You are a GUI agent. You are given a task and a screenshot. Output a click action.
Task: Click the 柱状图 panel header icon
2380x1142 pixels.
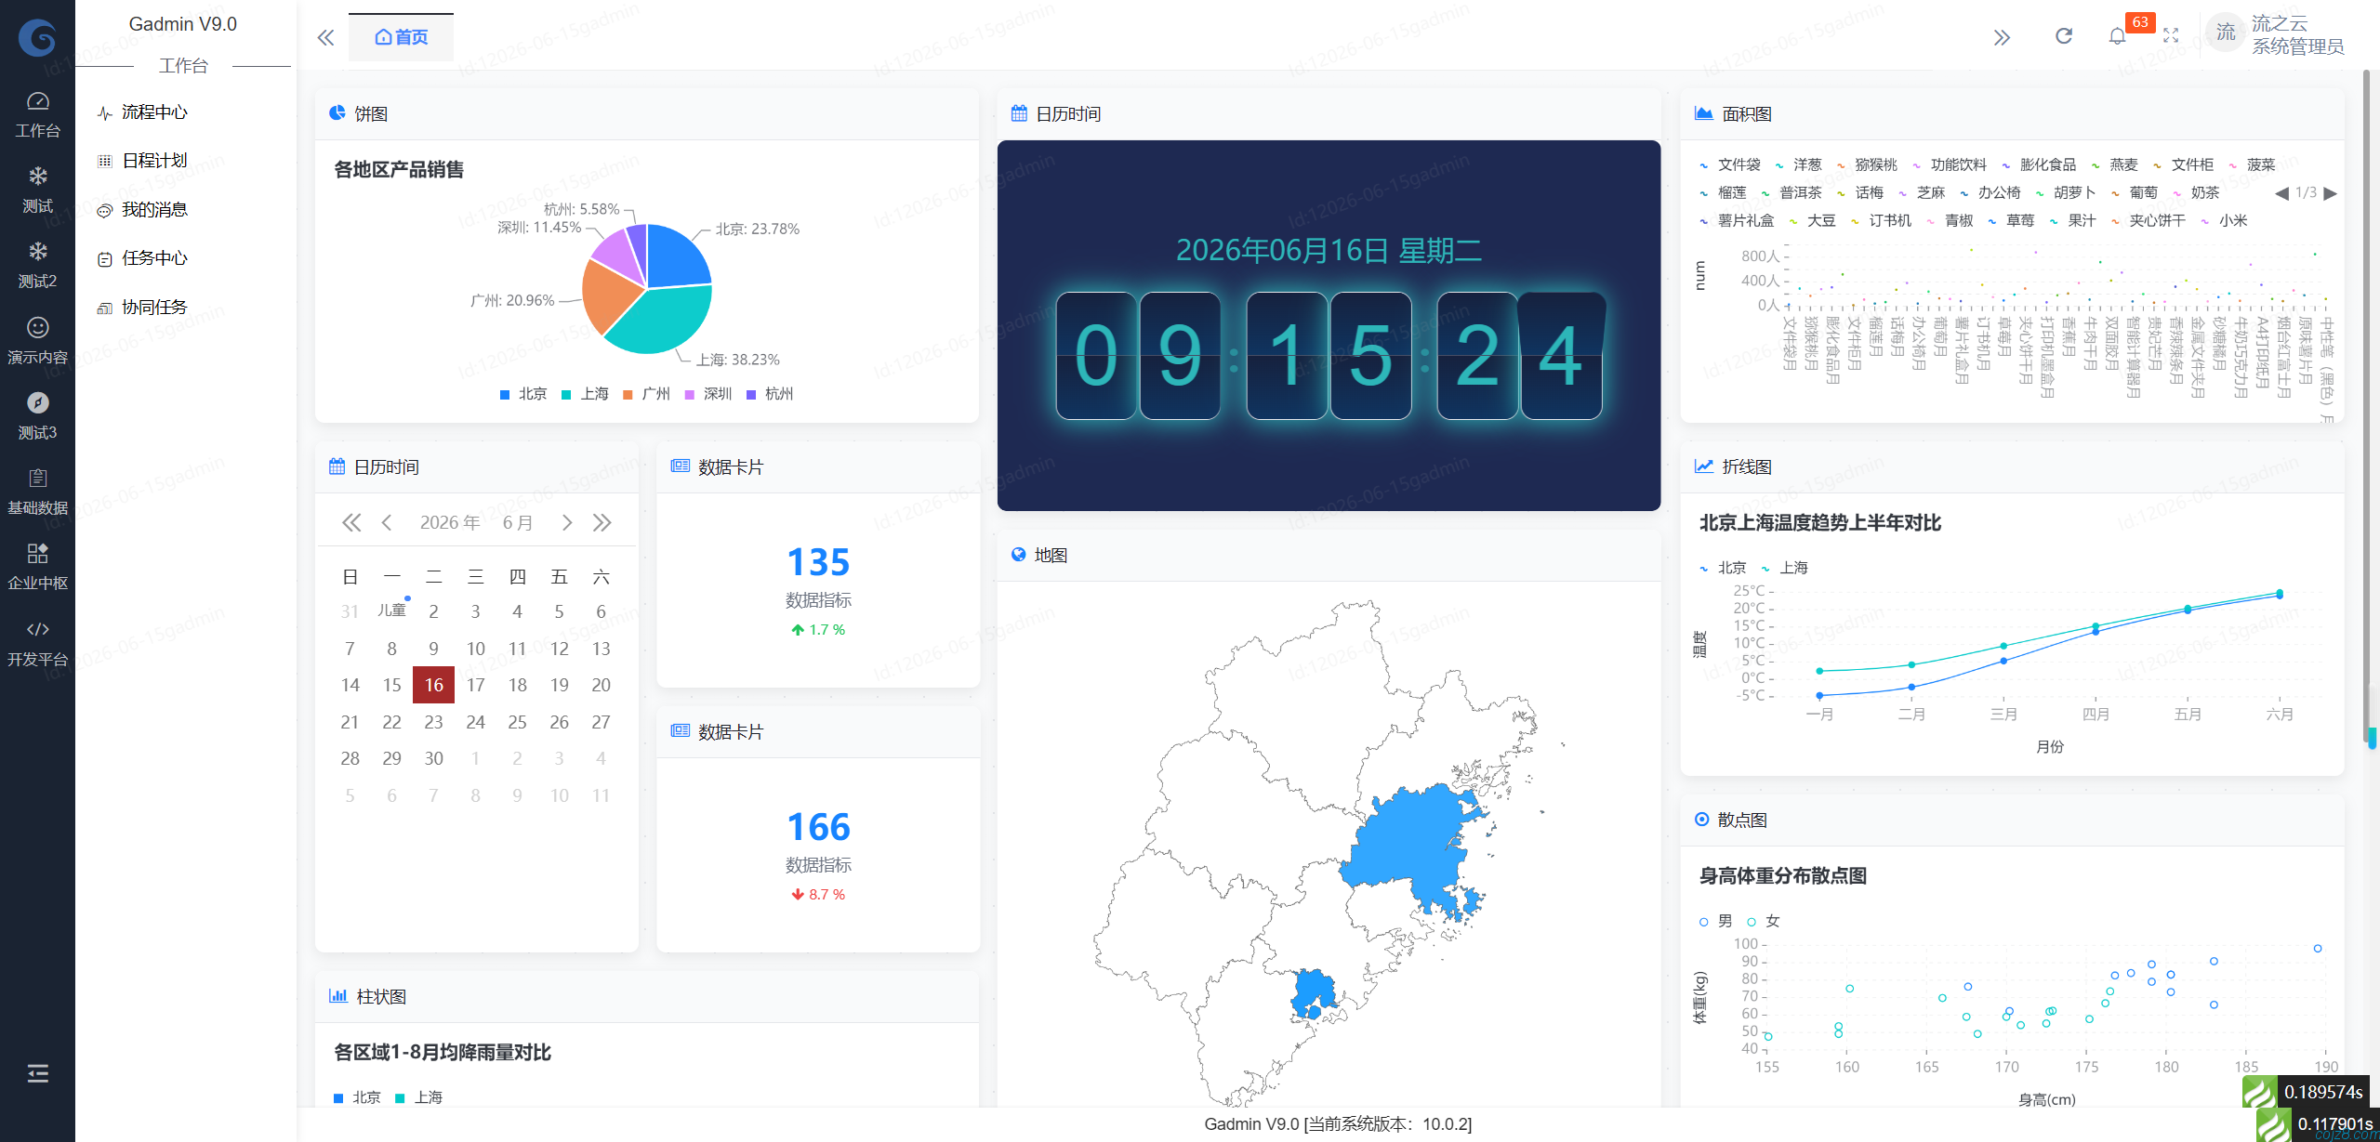[337, 996]
